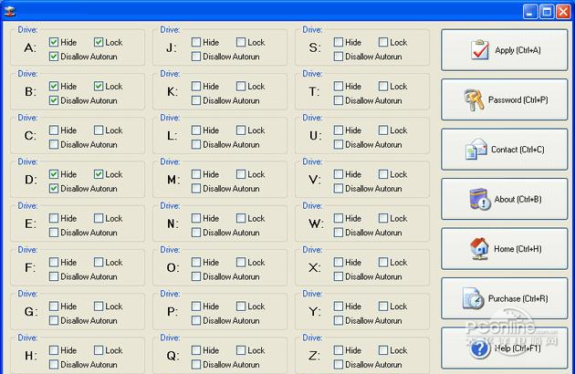
Task: Uncheck Hide for drive B:
Action: coord(54,86)
